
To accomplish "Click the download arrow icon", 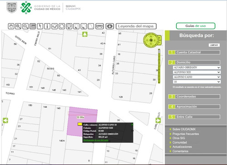I will (x=110, y=26).
